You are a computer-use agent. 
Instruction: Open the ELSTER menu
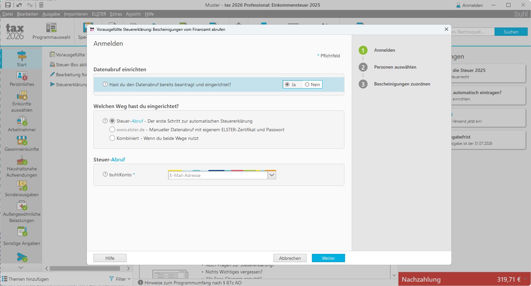[x=99, y=14]
